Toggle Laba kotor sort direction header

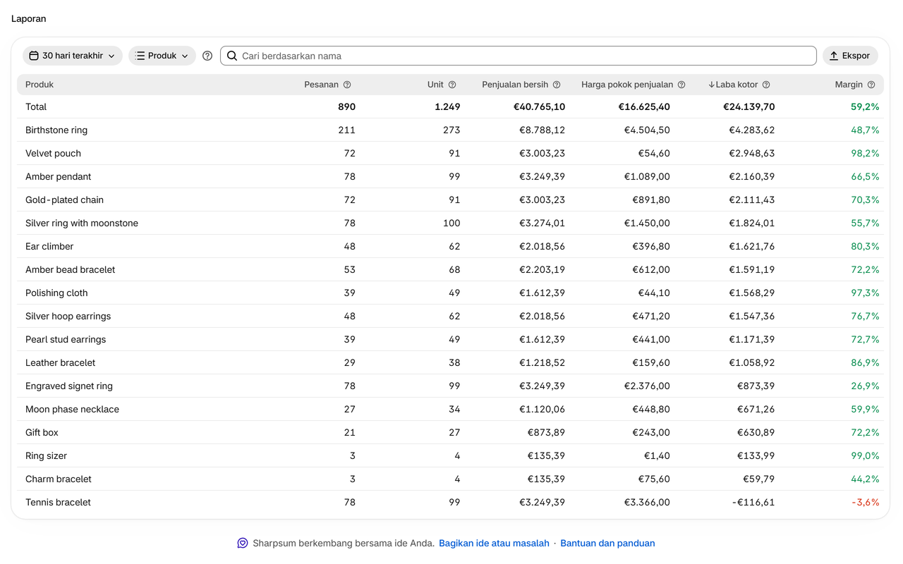(x=733, y=85)
